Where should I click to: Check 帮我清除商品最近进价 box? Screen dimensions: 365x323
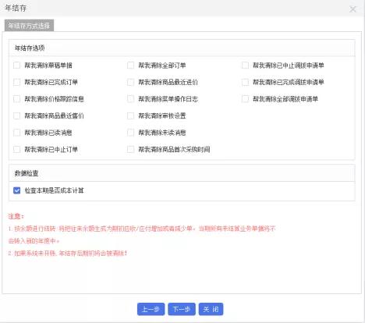pyautogui.click(x=130, y=82)
